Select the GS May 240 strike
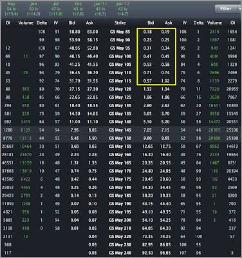This screenshot has height=258, width=242. (x=120, y=253)
